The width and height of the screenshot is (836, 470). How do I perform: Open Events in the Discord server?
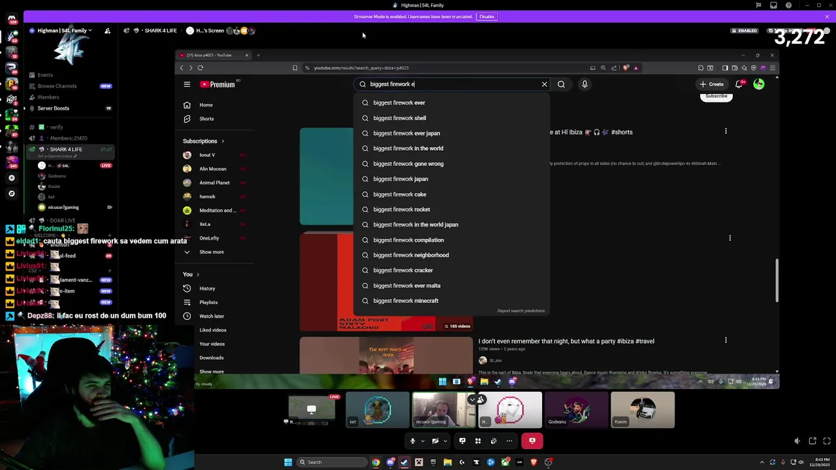click(x=69, y=75)
